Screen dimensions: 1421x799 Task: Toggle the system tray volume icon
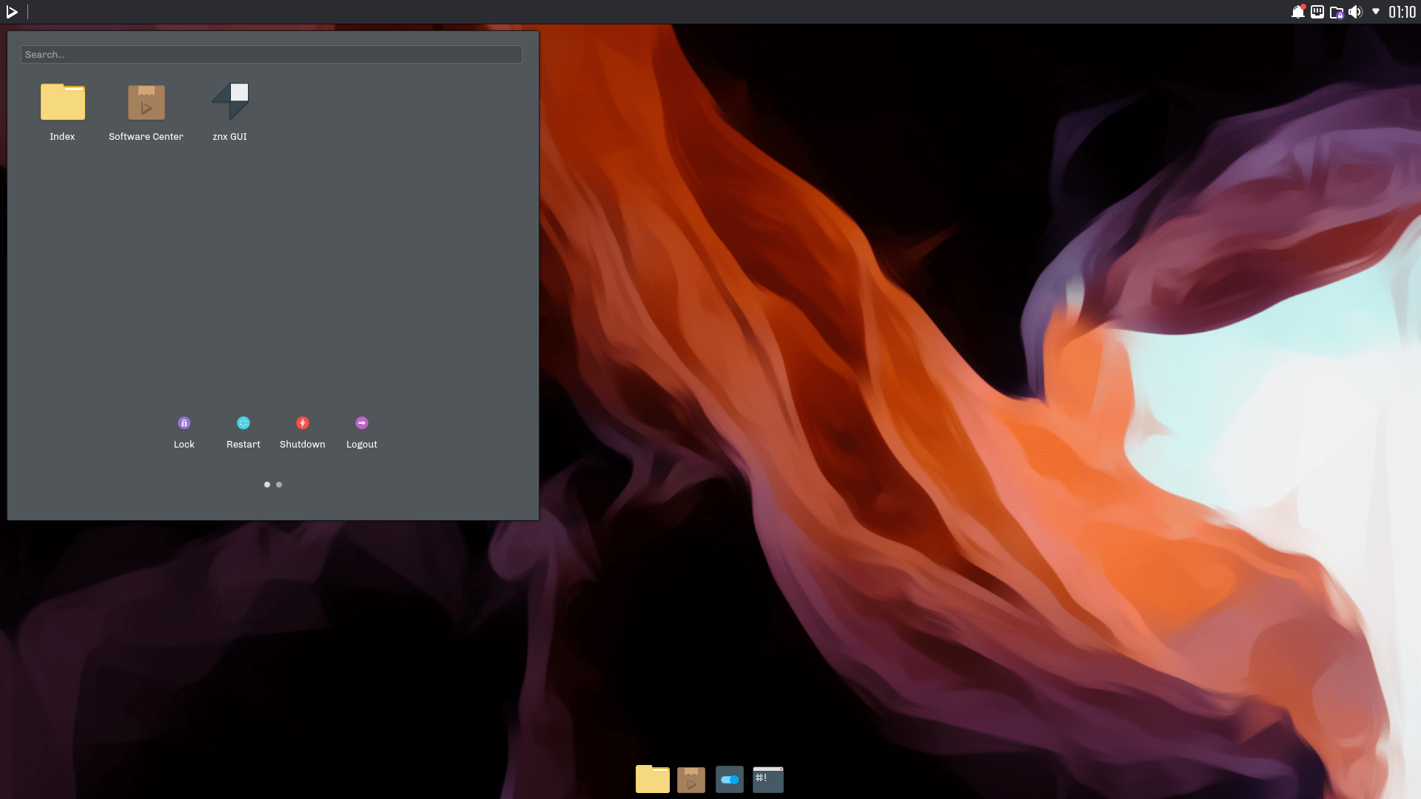point(1356,12)
